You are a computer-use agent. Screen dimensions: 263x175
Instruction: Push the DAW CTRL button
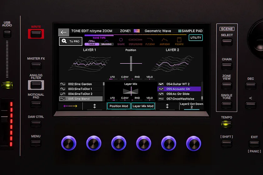click(36, 124)
